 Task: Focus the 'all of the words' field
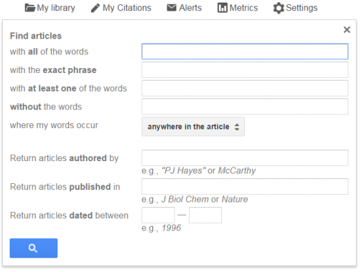[x=245, y=52]
